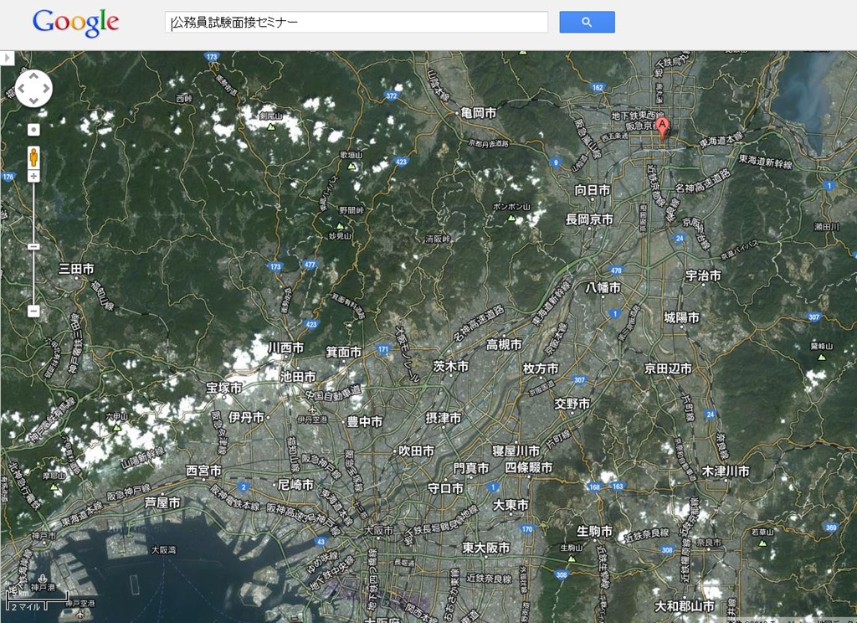Pan the map left with the arrow
The width and height of the screenshot is (857, 623).
(21, 88)
